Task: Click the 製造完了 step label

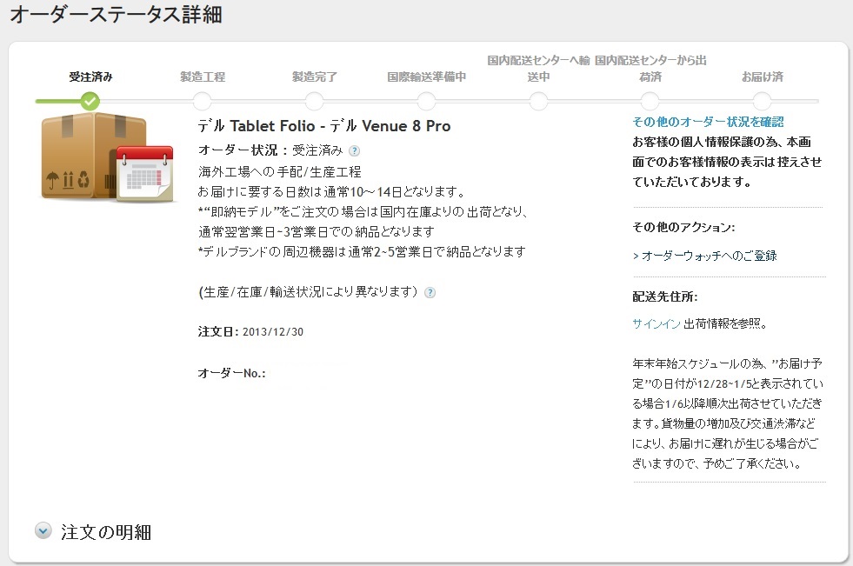Action: click(x=315, y=77)
